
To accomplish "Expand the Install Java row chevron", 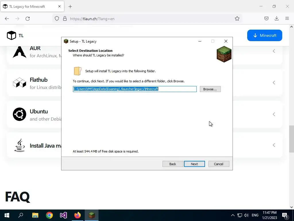I will [x=274, y=145].
